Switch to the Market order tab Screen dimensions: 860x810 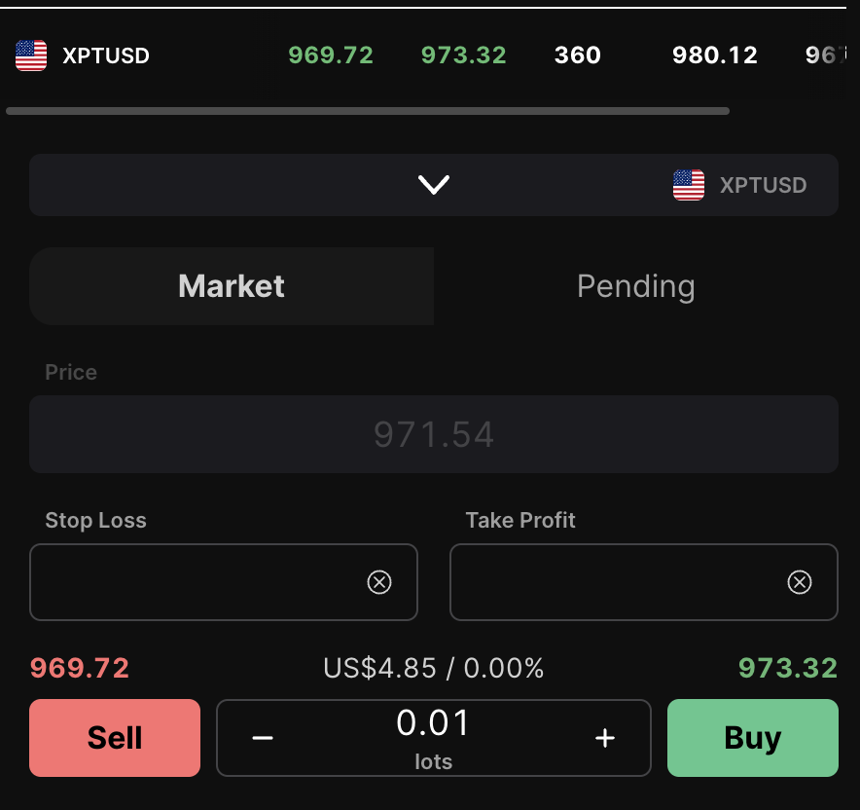tap(232, 286)
